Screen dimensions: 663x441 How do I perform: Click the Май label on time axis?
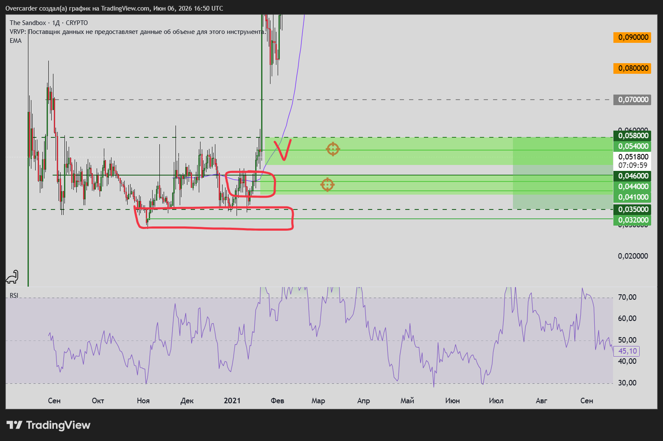coord(407,401)
